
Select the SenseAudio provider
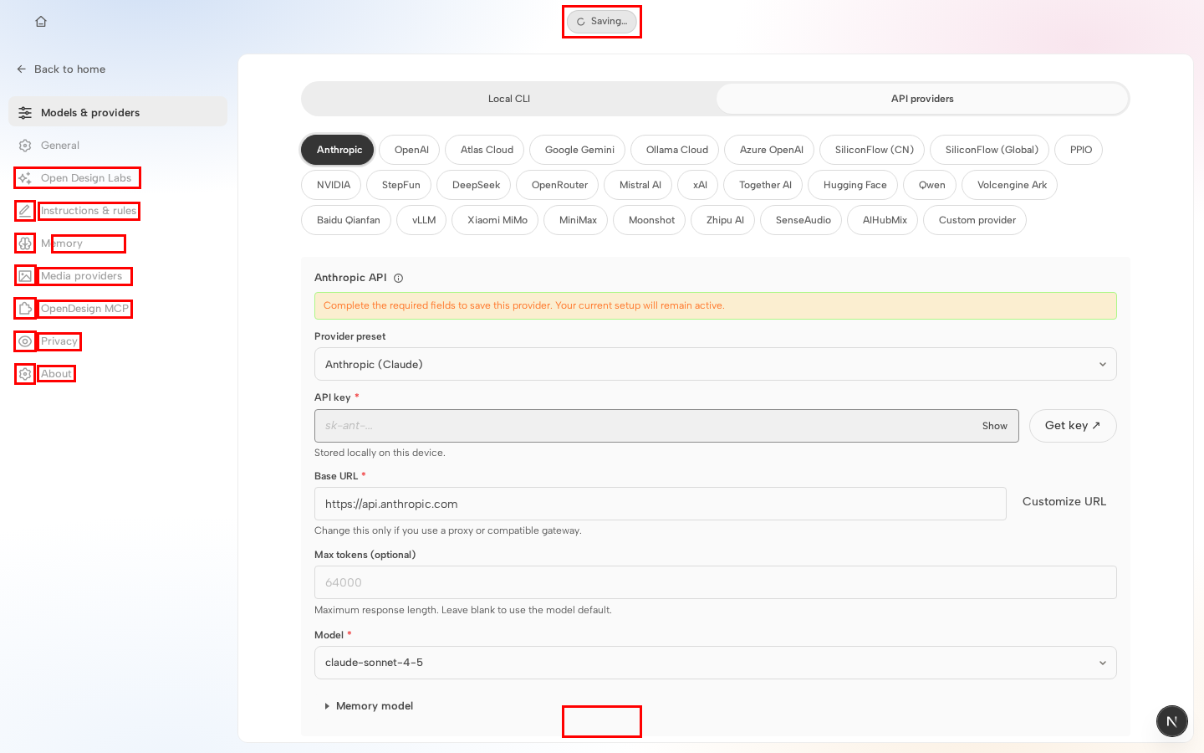click(803, 220)
